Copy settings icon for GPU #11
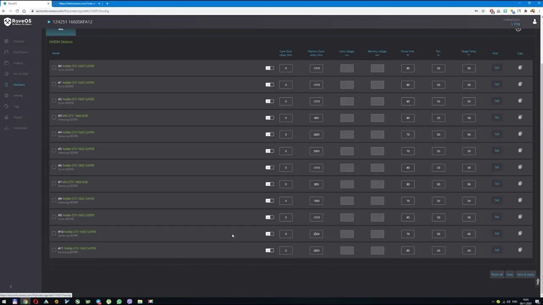543x305 pixels. (x=520, y=250)
